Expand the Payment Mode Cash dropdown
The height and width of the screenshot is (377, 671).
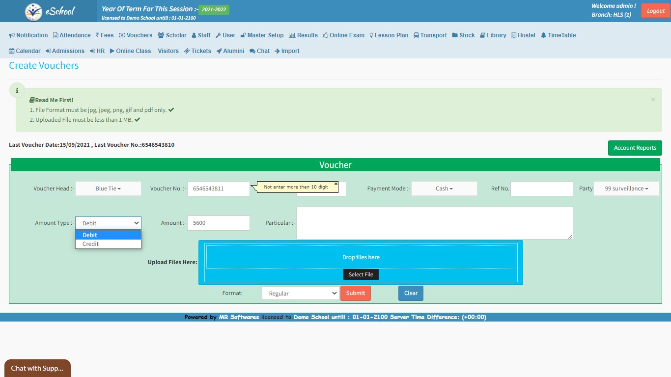pyautogui.click(x=444, y=188)
